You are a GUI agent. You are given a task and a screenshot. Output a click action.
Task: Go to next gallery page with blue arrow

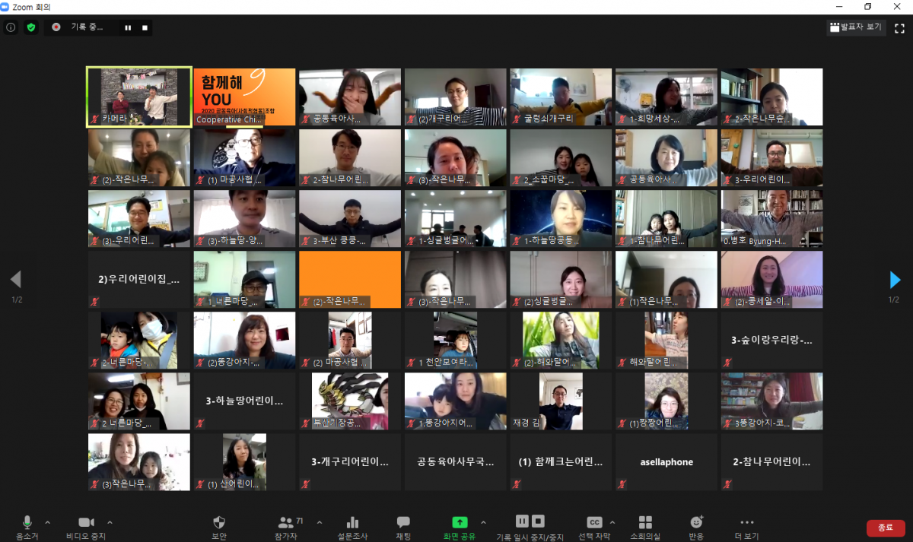[x=895, y=280]
